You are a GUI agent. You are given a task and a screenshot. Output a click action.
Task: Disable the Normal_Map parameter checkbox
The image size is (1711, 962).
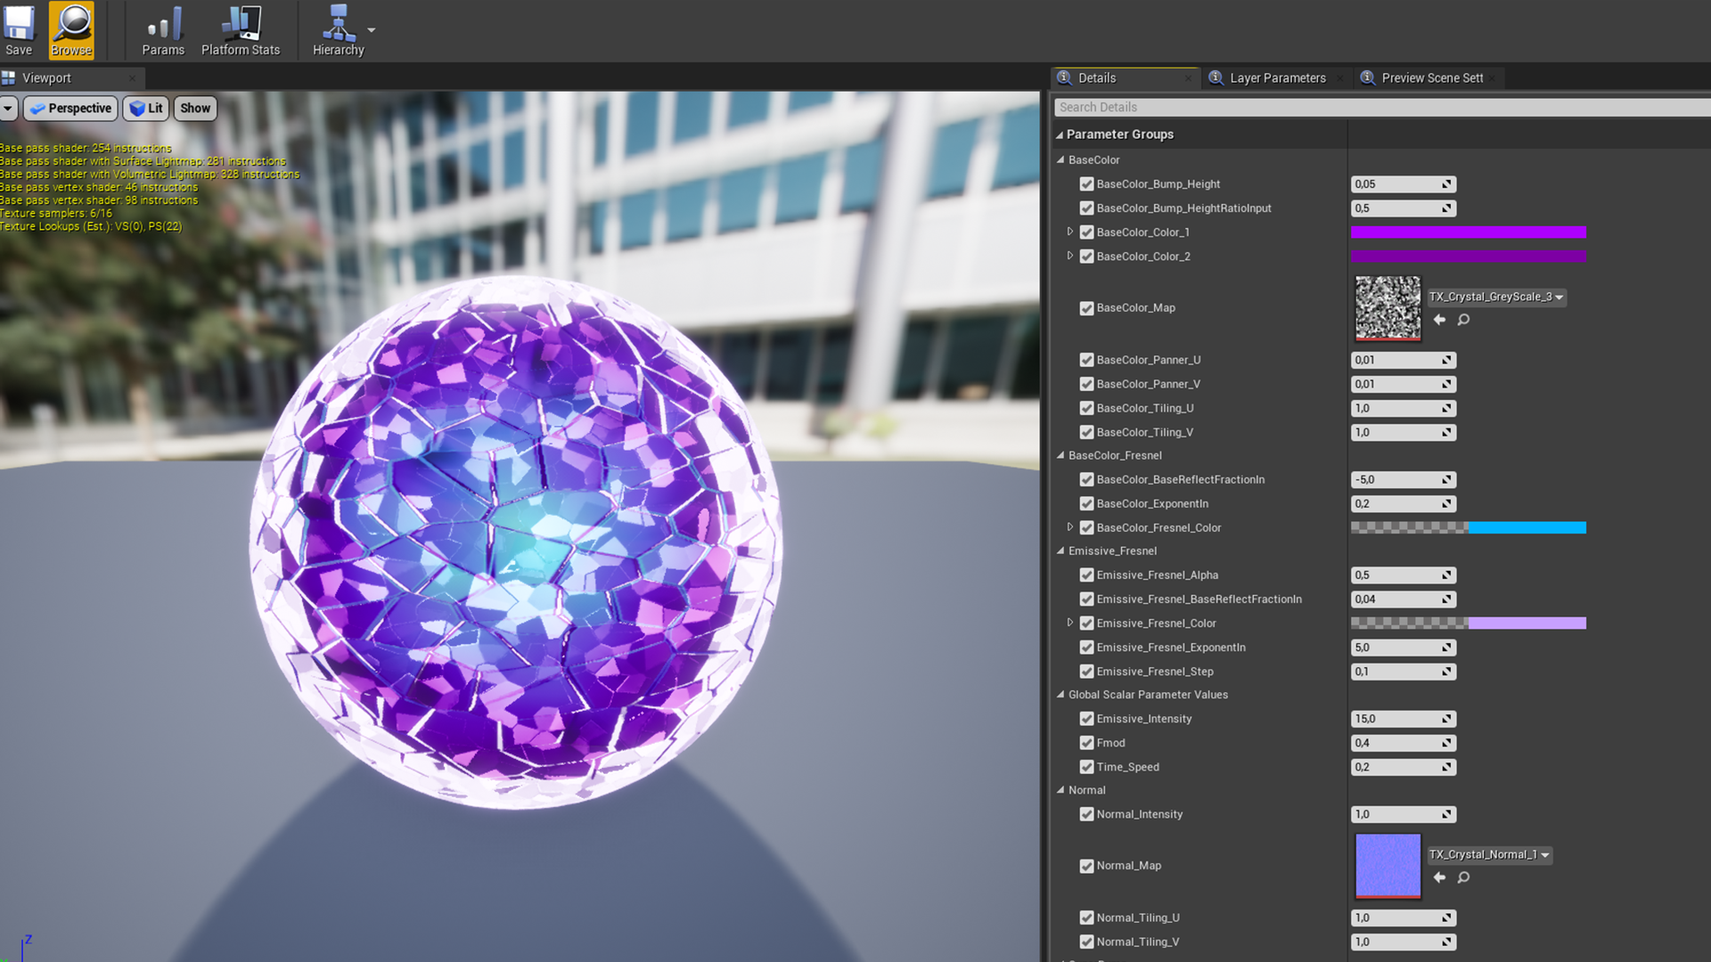pyautogui.click(x=1086, y=866)
